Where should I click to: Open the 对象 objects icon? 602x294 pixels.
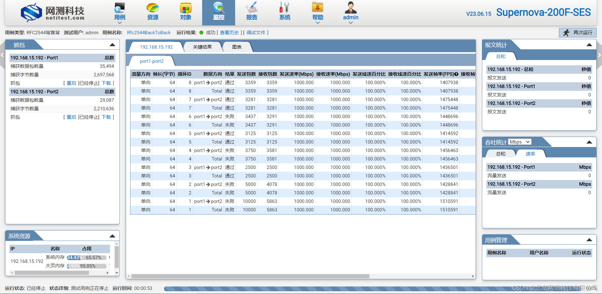(186, 8)
